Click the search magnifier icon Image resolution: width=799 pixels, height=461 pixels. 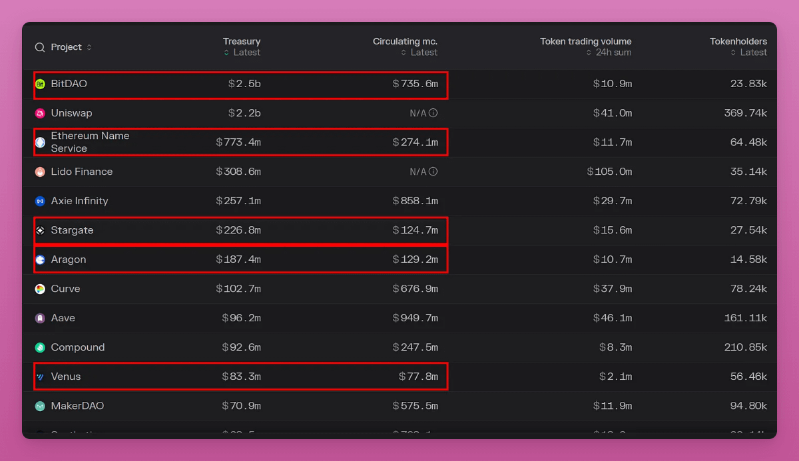point(40,47)
